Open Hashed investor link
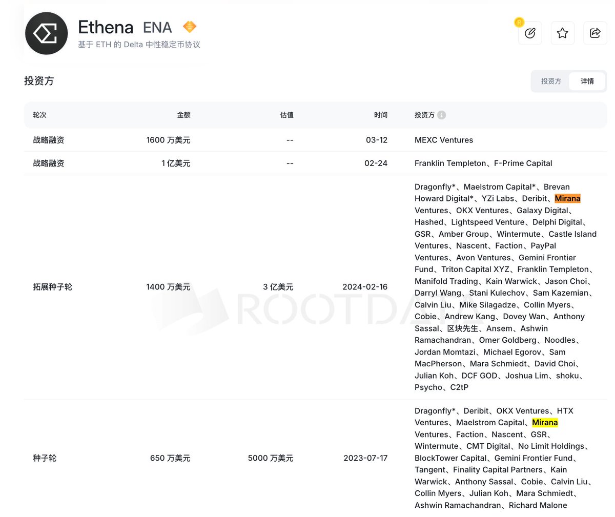The height and width of the screenshot is (517, 615). click(429, 222)
